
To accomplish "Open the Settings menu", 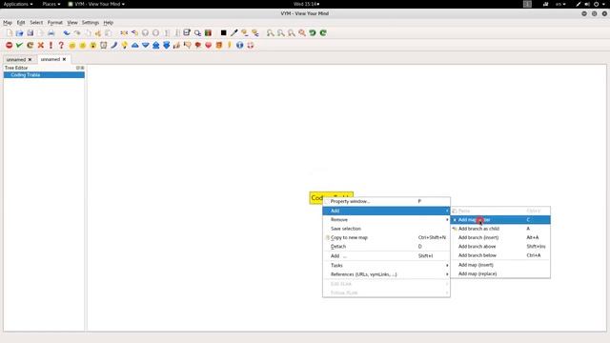I will pos(91,23).
